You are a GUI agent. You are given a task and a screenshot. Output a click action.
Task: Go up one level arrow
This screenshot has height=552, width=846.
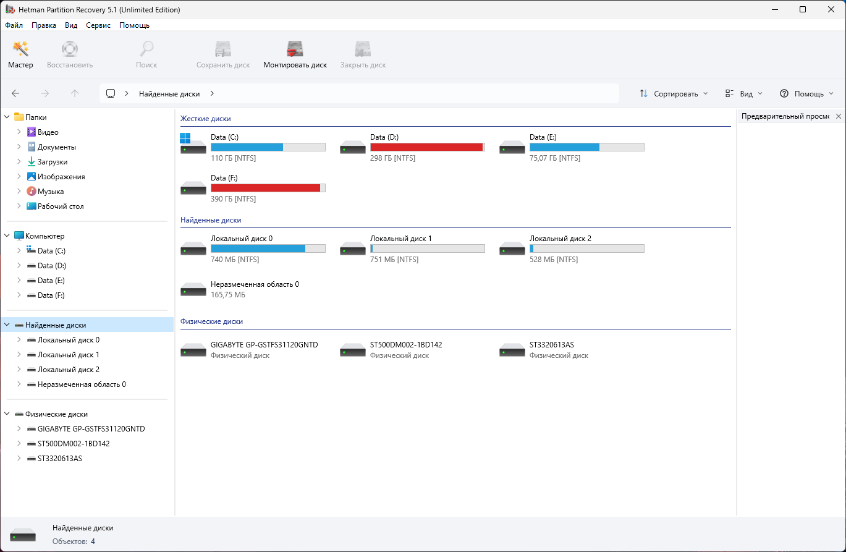[x=75, y=93]
